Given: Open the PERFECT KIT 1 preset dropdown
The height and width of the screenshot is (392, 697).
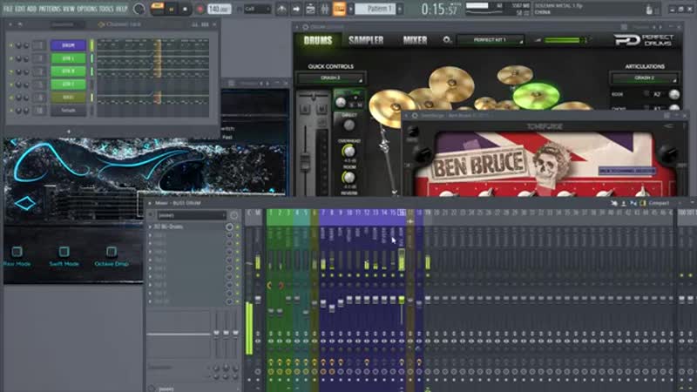Looking at the screenshot, I should click(491, 40).
